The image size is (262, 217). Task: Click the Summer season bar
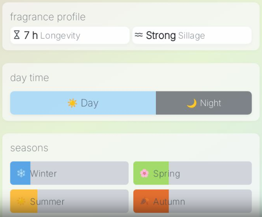[69, 201]
